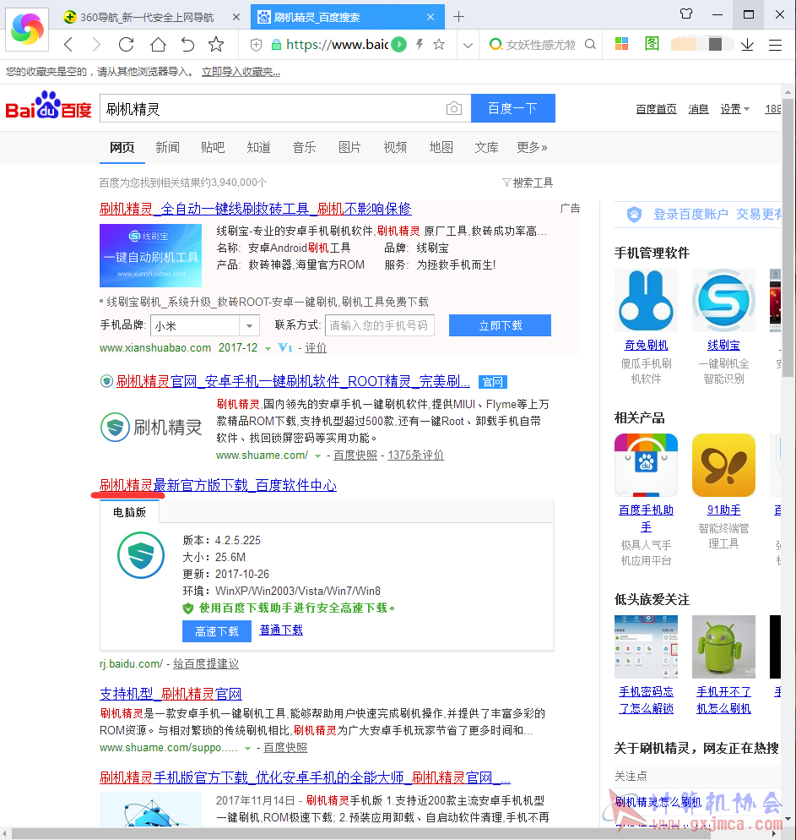Open the 更多» categories

[x=533, y=147]
